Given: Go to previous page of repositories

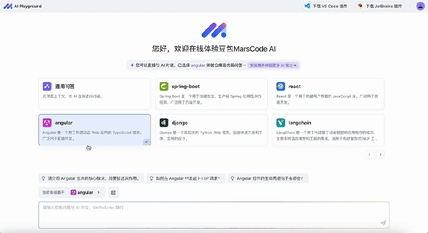Looking at the screenshot, I should tap(370, 155).
